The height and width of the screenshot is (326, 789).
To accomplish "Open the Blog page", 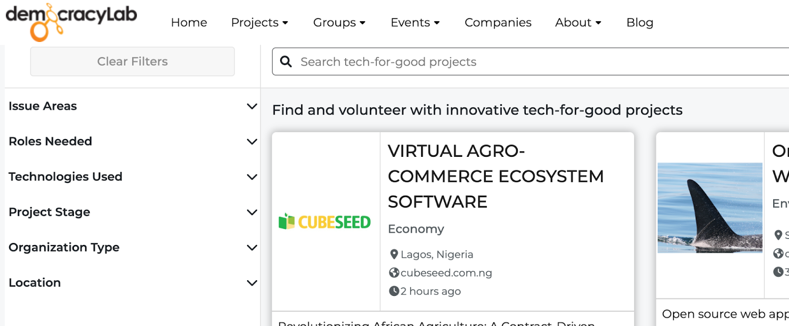I will click(640, 23).
